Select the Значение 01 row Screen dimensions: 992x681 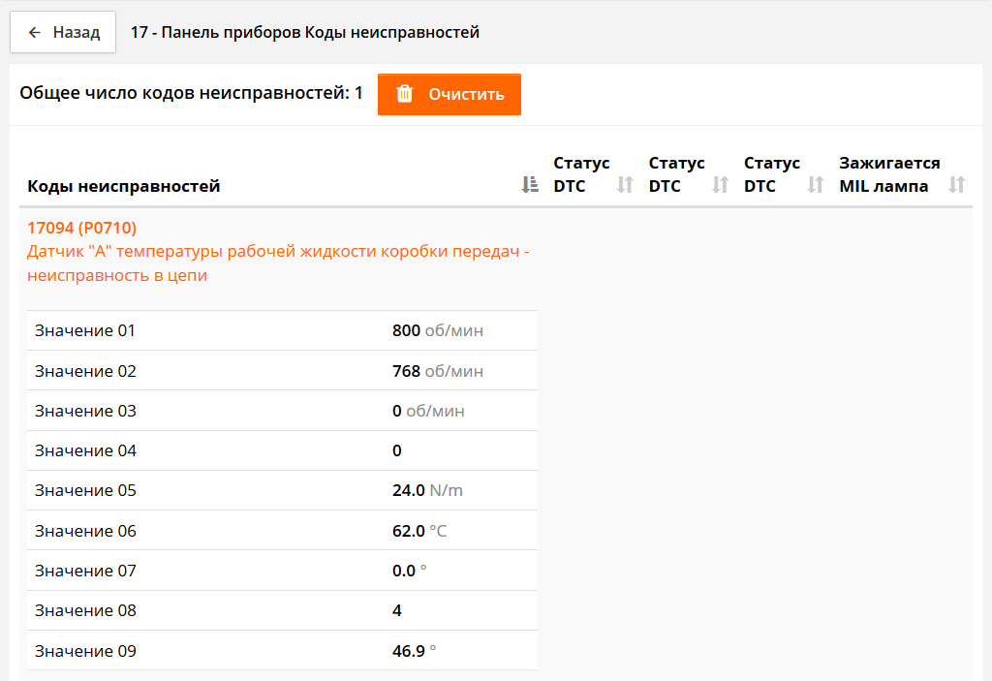(281, 331)
